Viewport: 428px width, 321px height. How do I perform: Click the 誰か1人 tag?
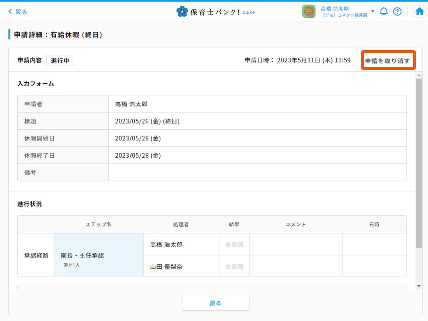tap(71, 265)
